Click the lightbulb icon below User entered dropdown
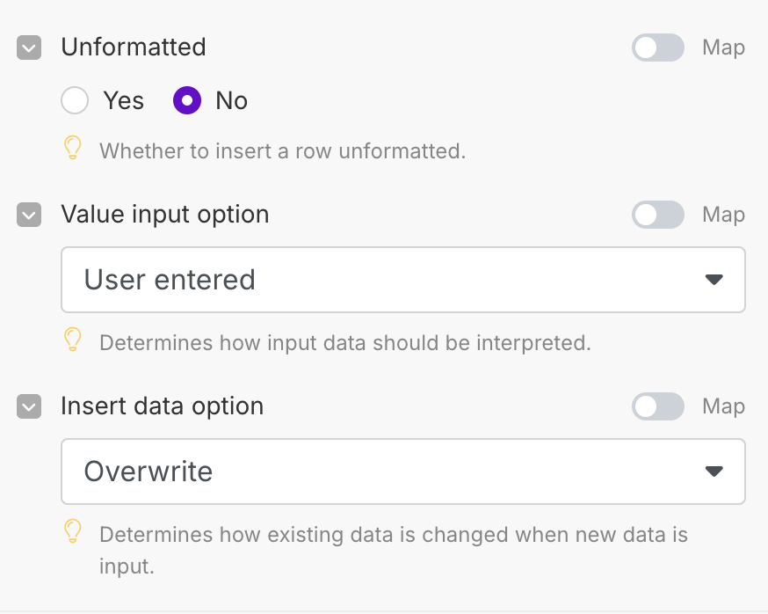The image size is (768, 614). pos(74,340)
